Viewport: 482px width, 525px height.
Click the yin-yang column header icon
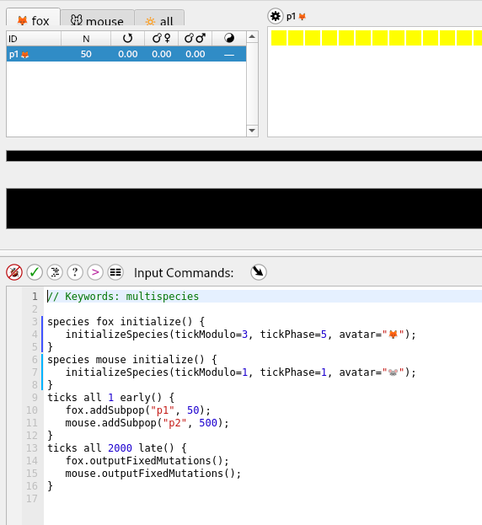229,39
